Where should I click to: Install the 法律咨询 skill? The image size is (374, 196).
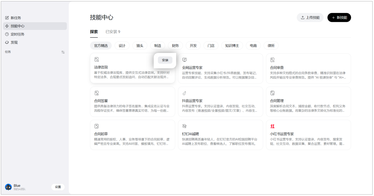click(165, 60)
